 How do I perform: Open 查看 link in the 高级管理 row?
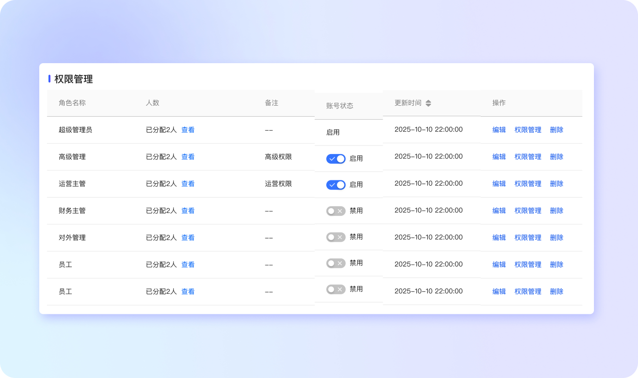[x=188, y=156]
